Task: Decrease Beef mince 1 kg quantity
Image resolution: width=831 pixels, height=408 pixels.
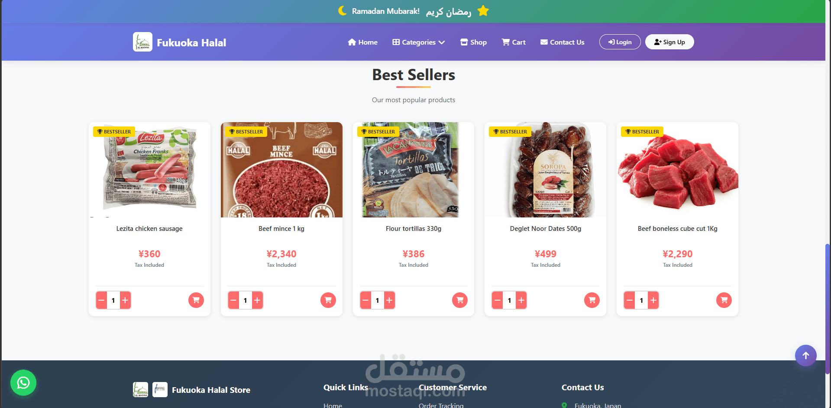Action: coord(233,300)
